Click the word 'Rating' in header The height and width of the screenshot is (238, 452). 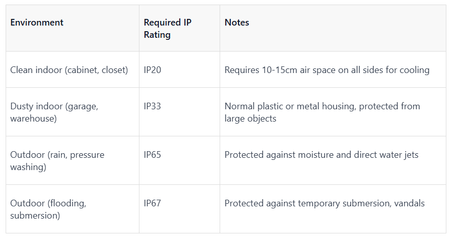tap(157, 35)
